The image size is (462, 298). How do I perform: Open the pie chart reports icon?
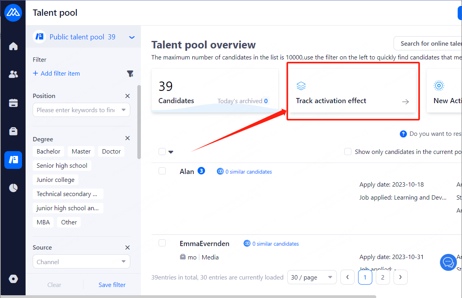click(x=13, y=188)
